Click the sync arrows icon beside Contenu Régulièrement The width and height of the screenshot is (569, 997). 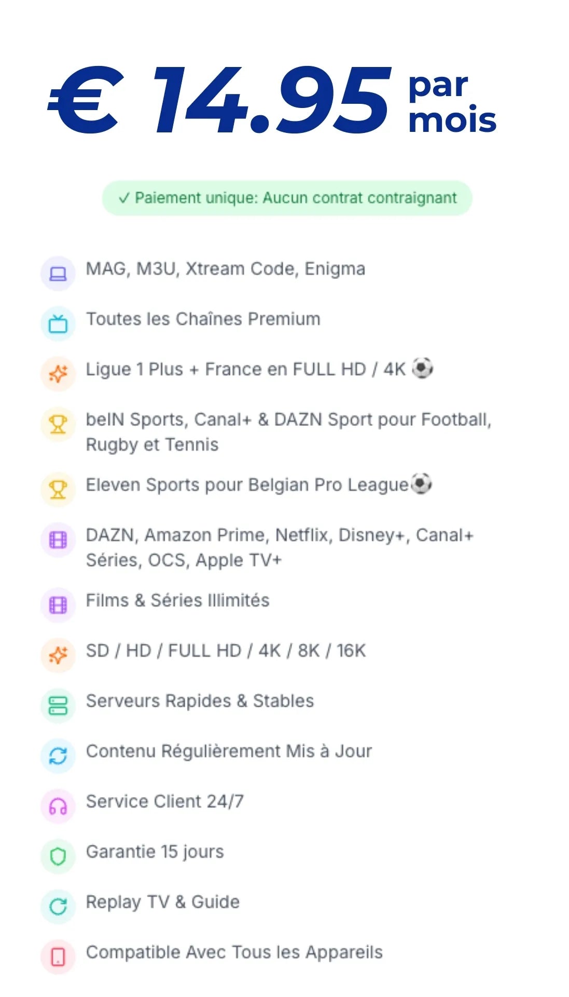pyautogui.click(x=58, y=756)
